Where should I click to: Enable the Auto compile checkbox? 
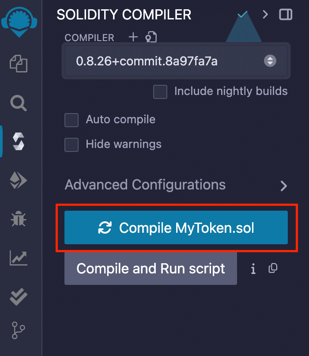(72, 120)
